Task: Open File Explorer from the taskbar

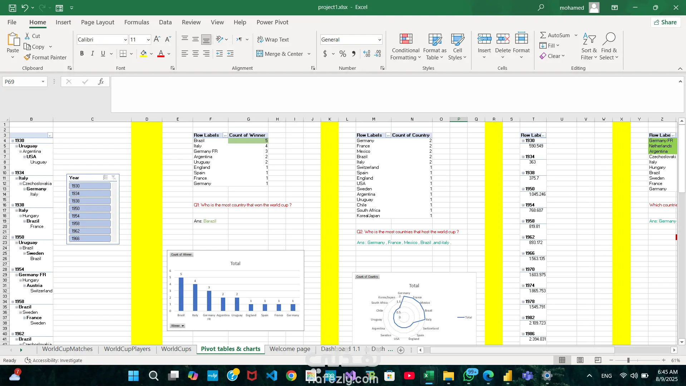Action: 448,376
